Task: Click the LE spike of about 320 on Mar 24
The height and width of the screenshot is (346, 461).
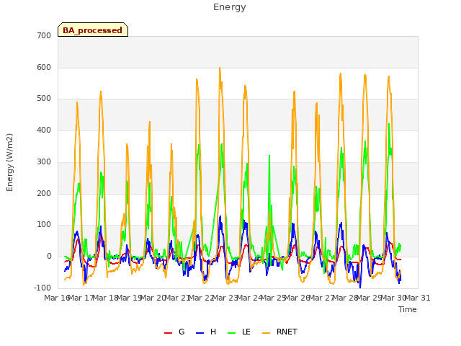Action: point(269,156)
